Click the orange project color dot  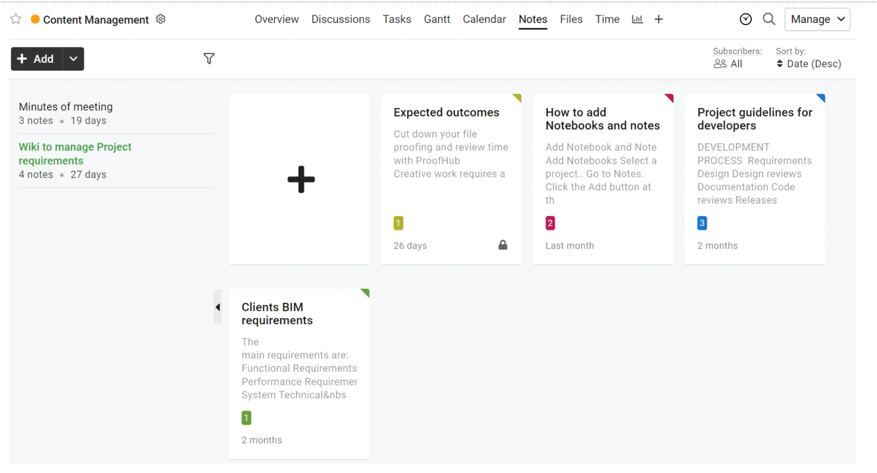coord(35,19)
